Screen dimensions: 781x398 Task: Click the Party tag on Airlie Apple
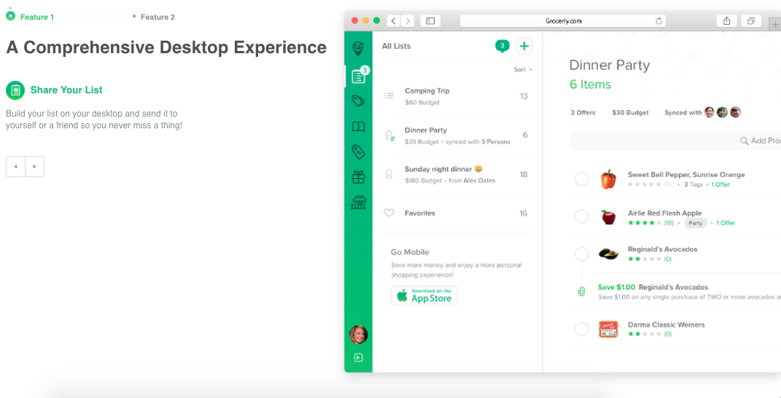696,222
